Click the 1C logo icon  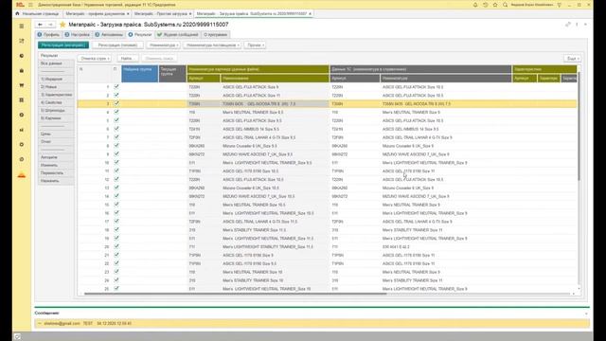click(20, 5)
